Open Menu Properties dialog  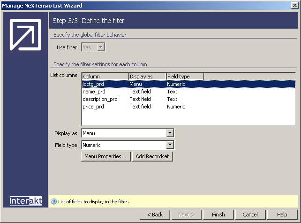coord(105,156)
